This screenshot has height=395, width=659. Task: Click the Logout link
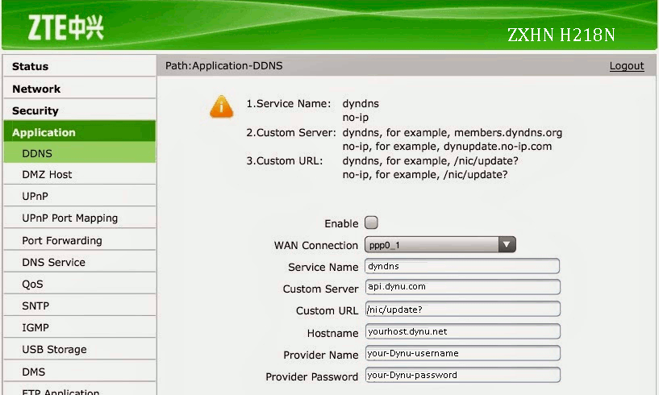click(627, 66)
